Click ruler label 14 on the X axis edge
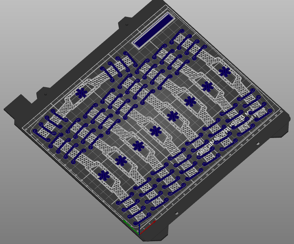Screen dimensions: 294x244 pyautogui.click(x=218, y=165)
